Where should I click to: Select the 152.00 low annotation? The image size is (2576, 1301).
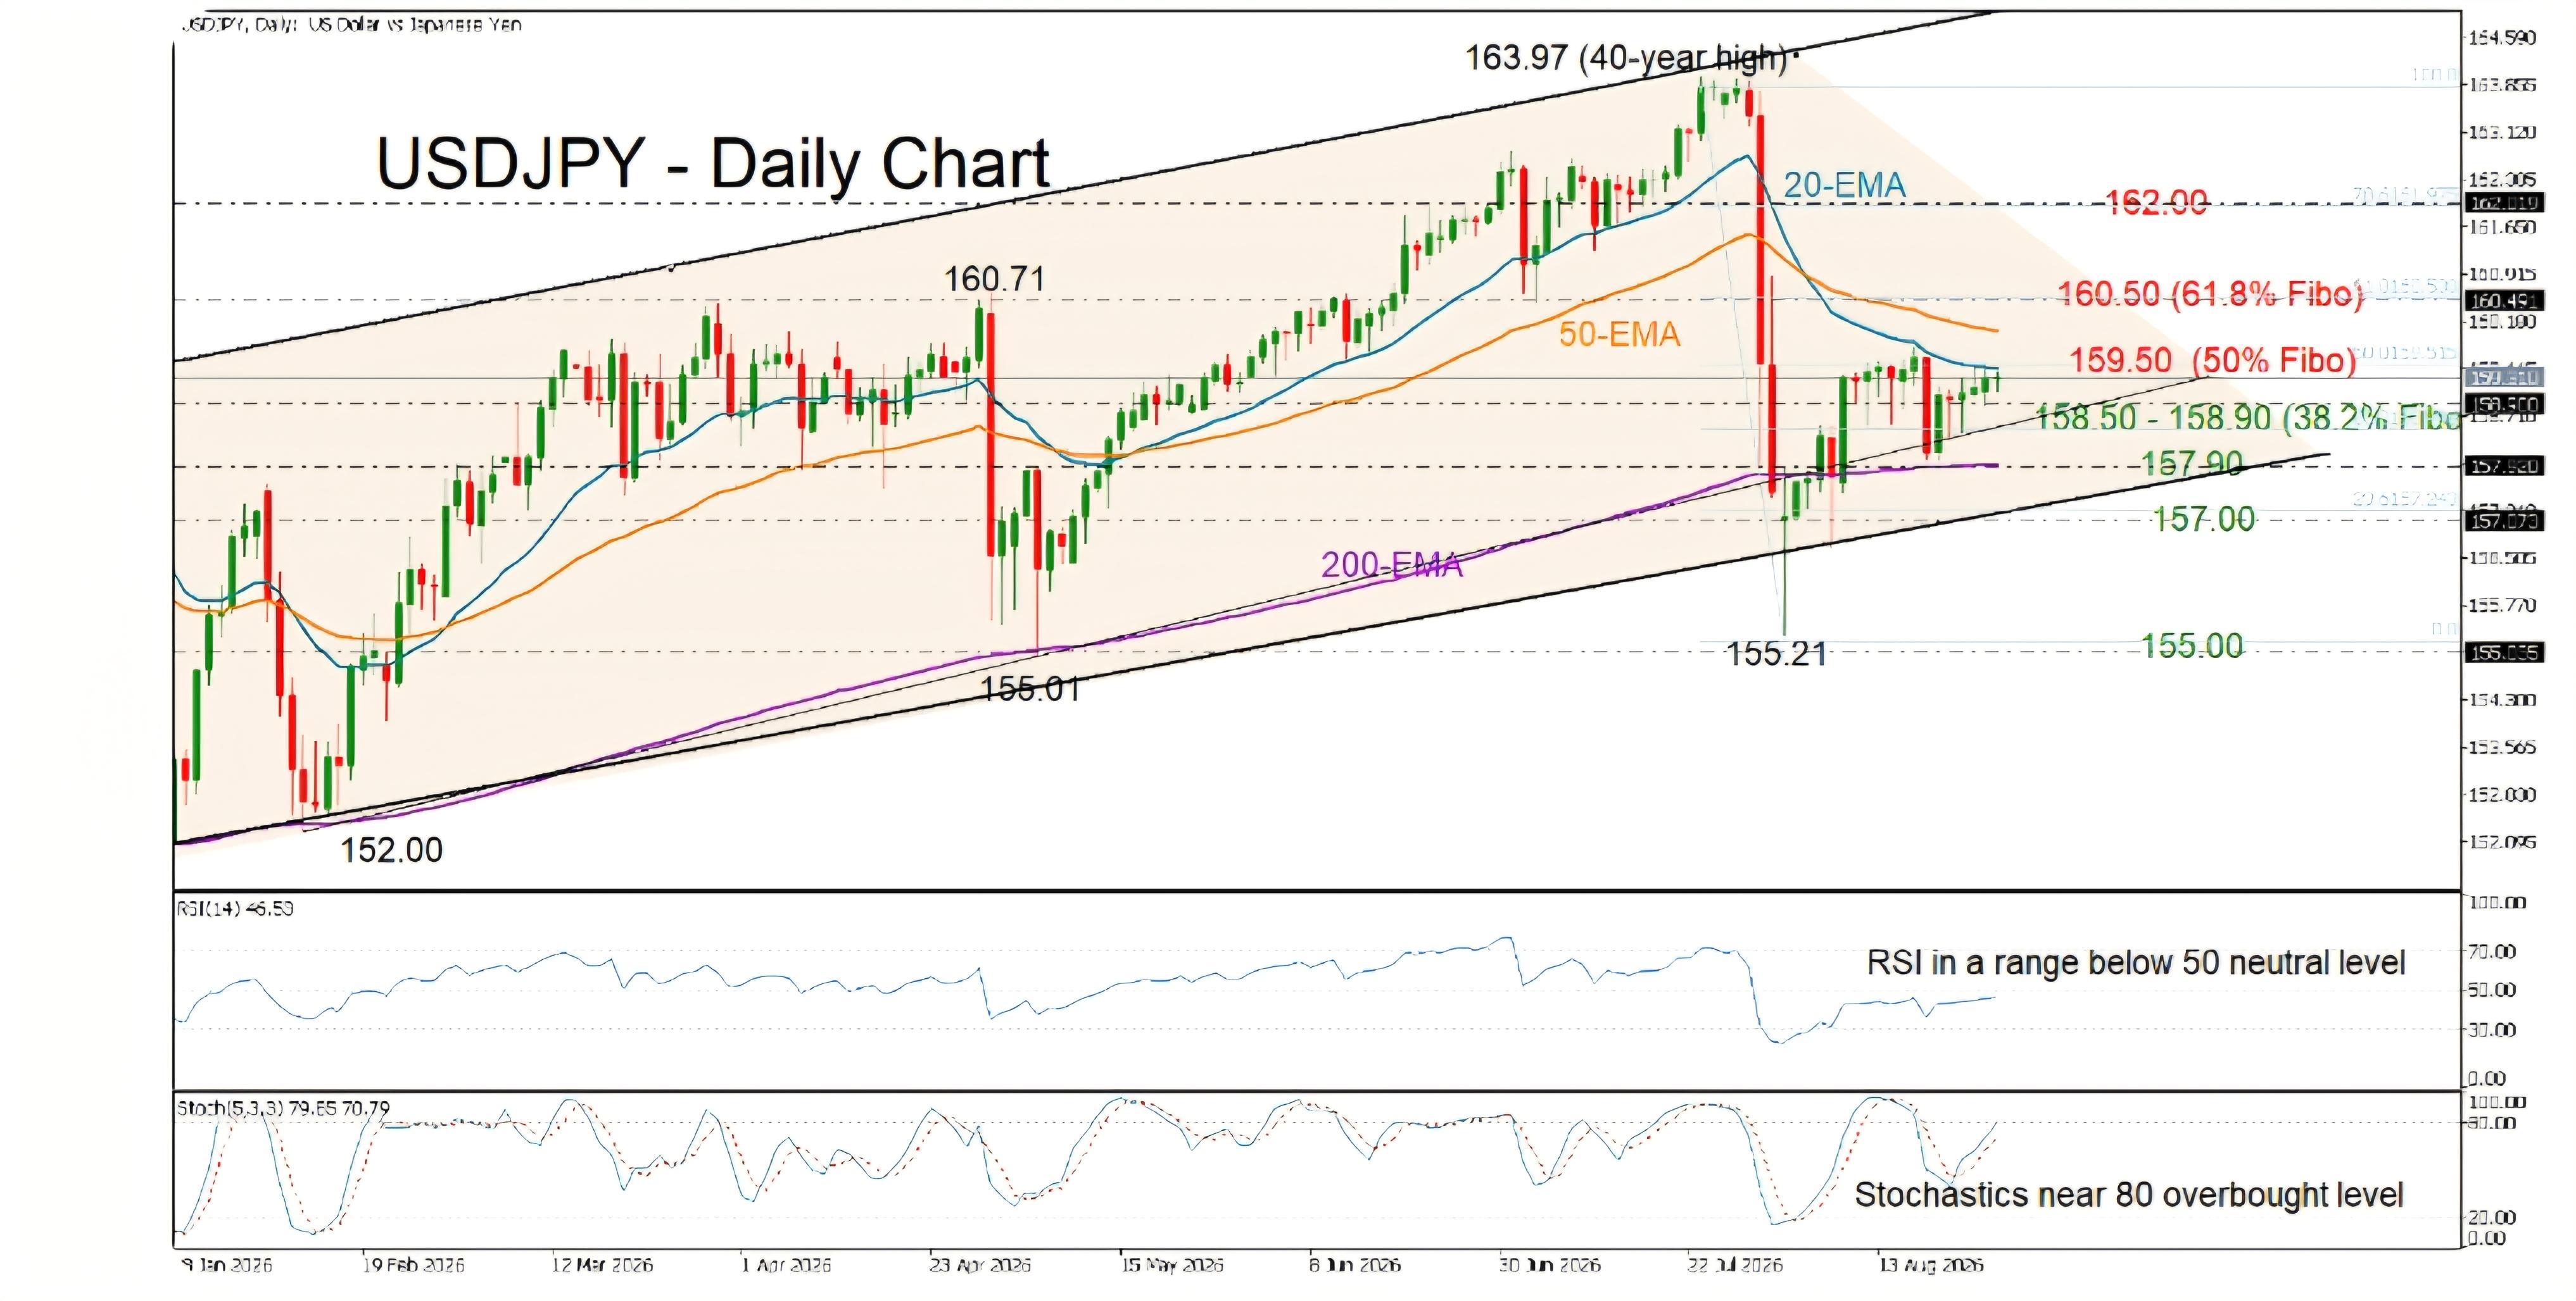(391, 850)
